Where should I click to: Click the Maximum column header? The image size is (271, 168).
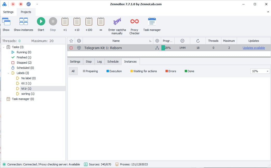pyautogui.click(x=229, y=41)
